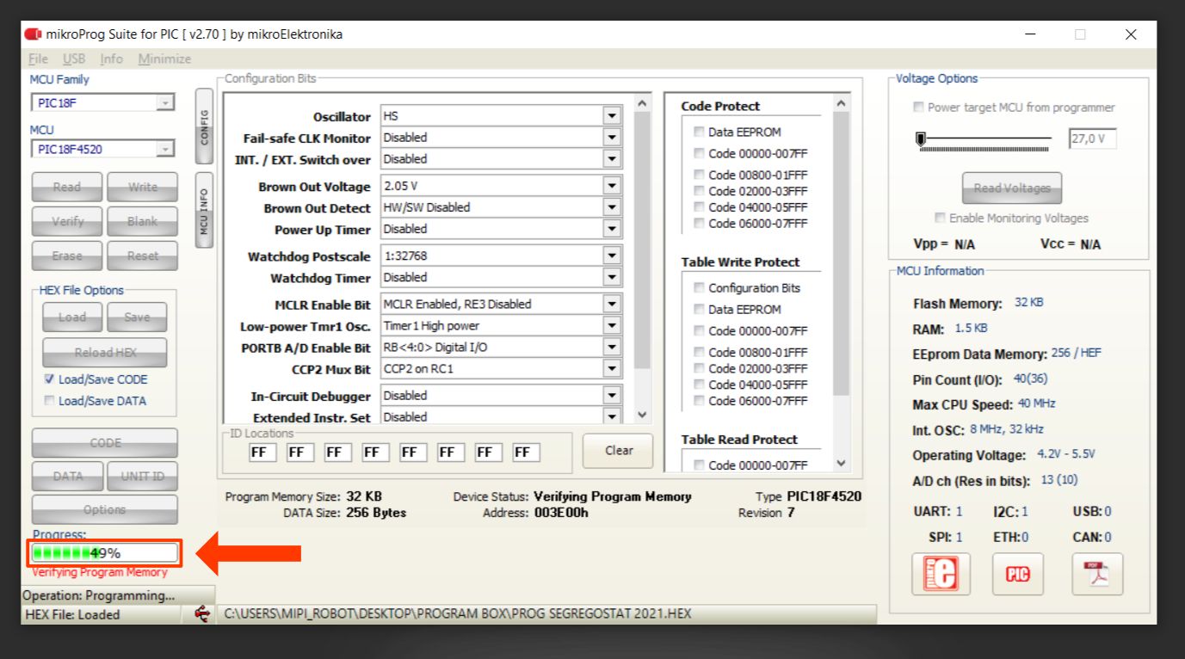Click the HEX File: Loaded status

pos(72,614)
